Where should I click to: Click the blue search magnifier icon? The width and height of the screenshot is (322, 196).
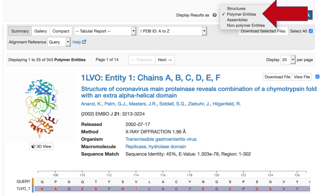308,15
